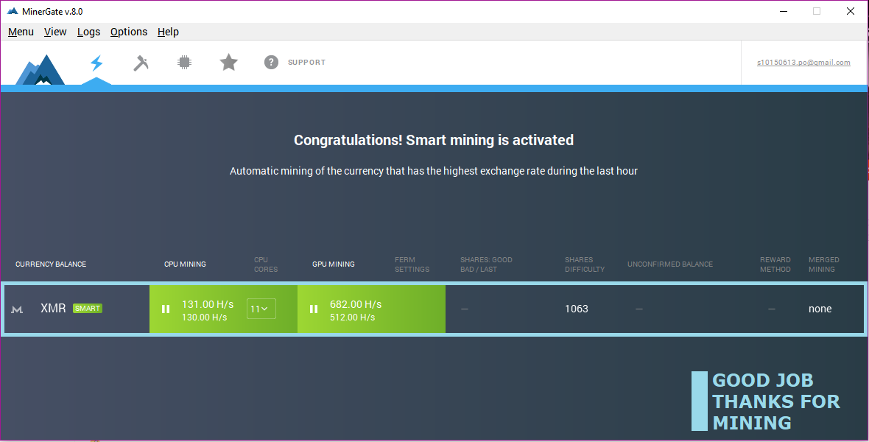
Task: Open the Options menu
Action: [x=129, y=32]
